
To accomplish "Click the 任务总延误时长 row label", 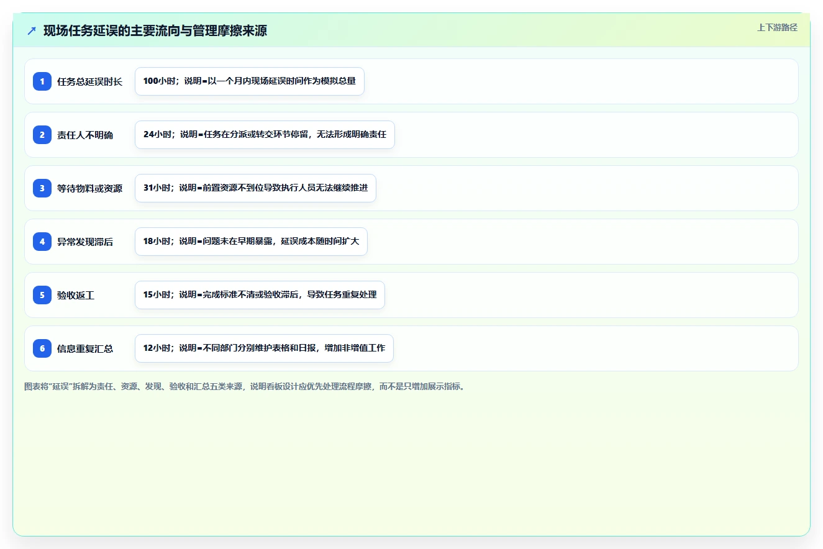I will pyautogui.click(x=89, y=81).
